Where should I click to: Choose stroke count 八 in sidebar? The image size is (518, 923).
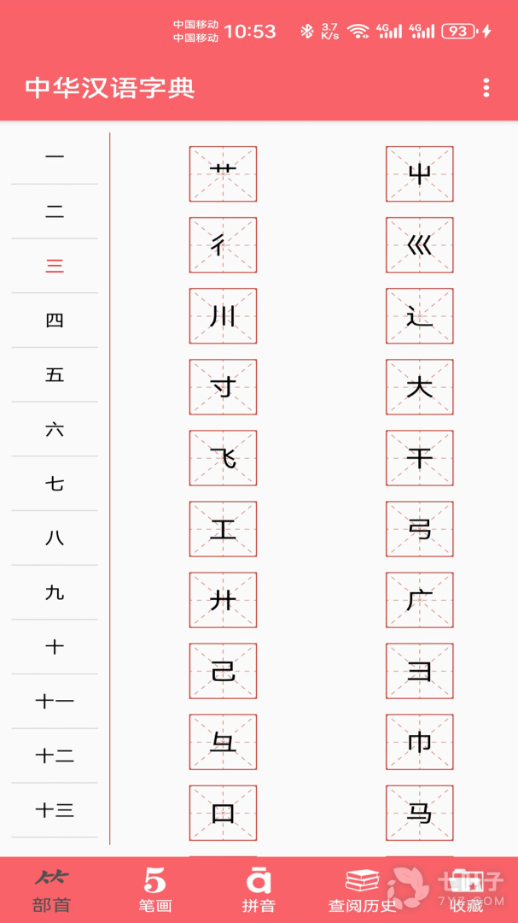click(55, 538)
